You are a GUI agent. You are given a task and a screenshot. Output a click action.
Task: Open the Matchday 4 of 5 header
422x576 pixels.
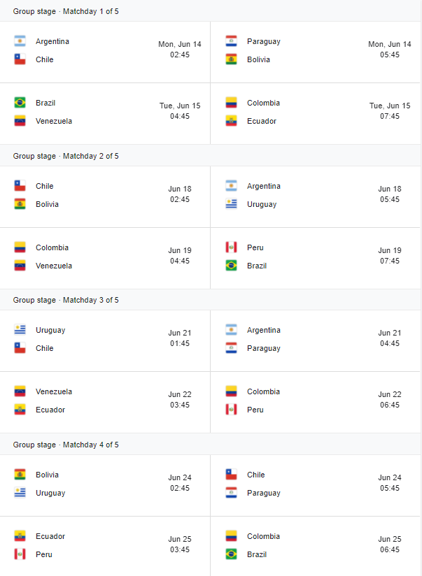point(211,445)
